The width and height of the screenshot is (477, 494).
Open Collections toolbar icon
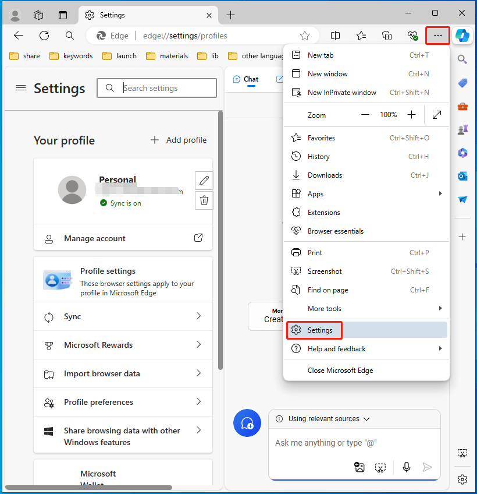pos(387,36)
